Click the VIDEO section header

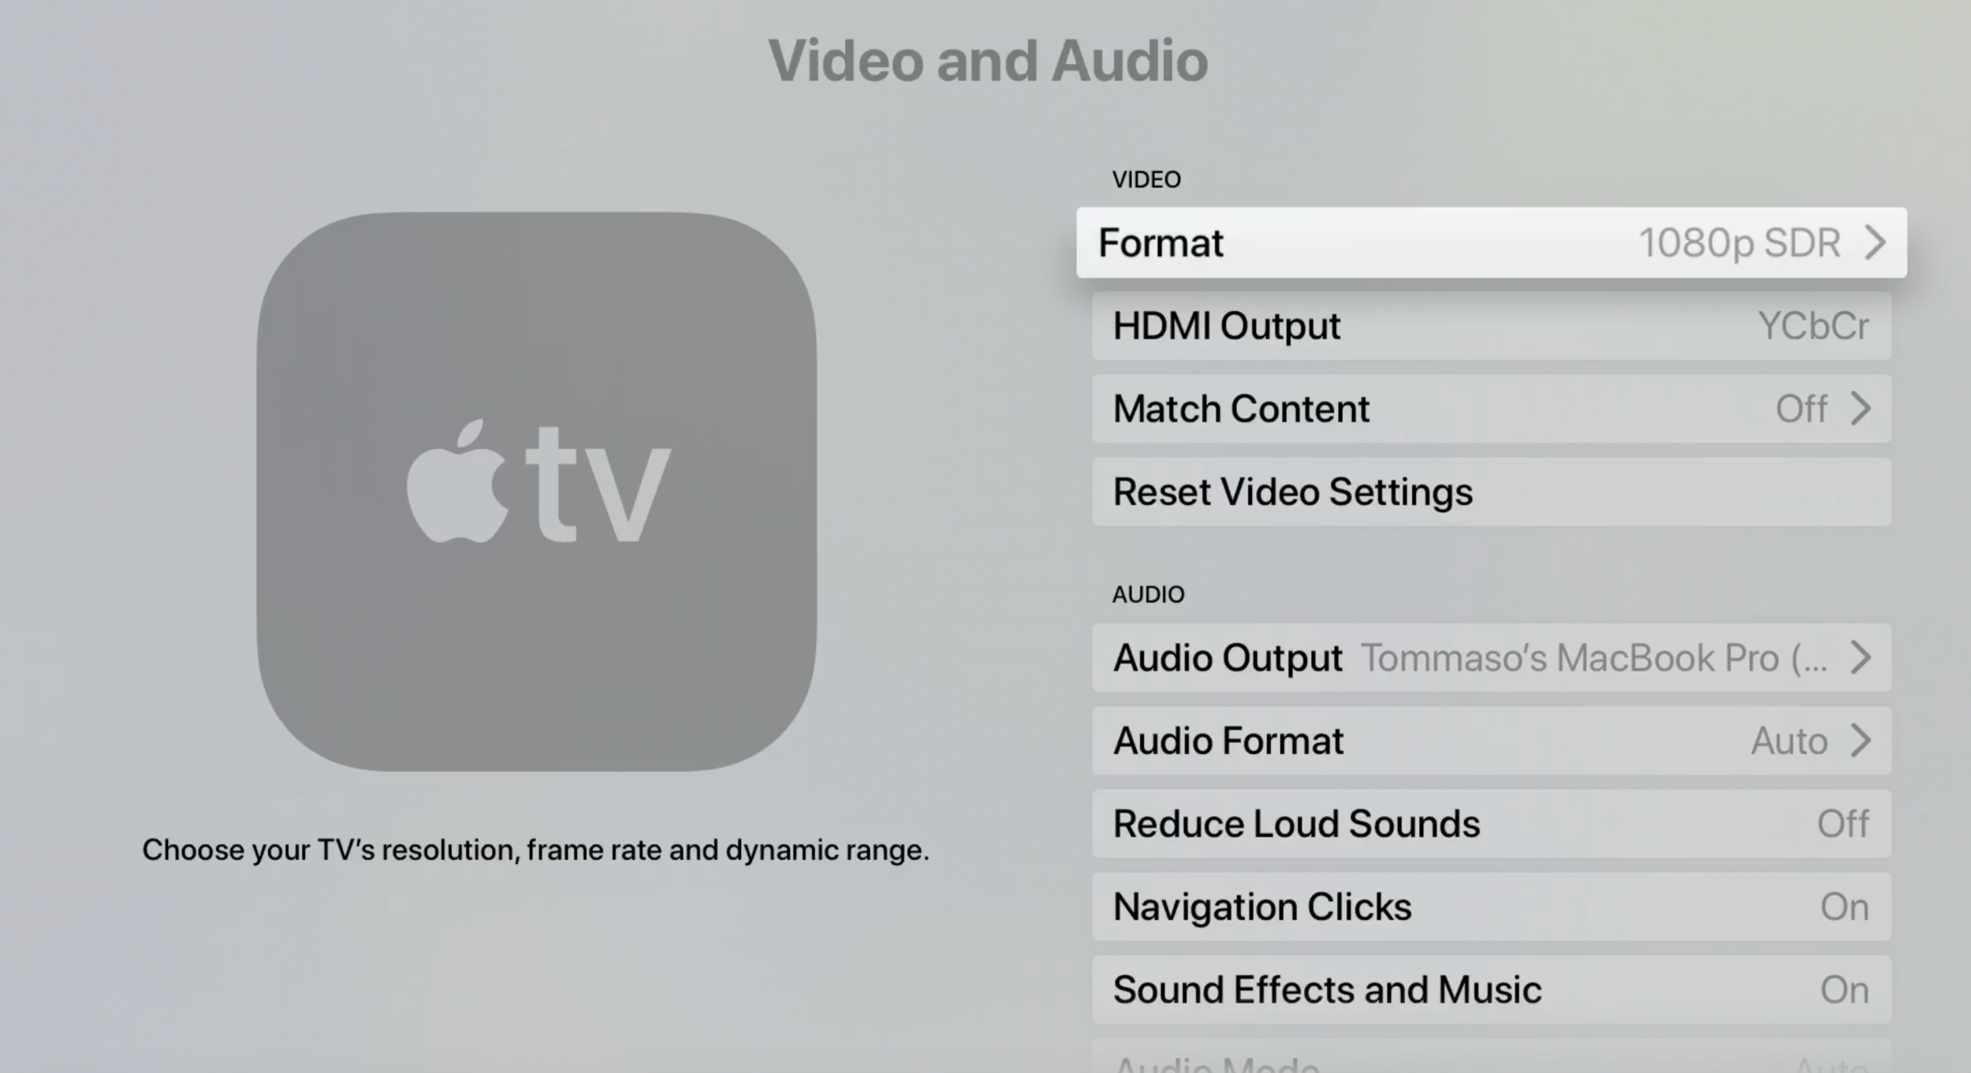1146,180
